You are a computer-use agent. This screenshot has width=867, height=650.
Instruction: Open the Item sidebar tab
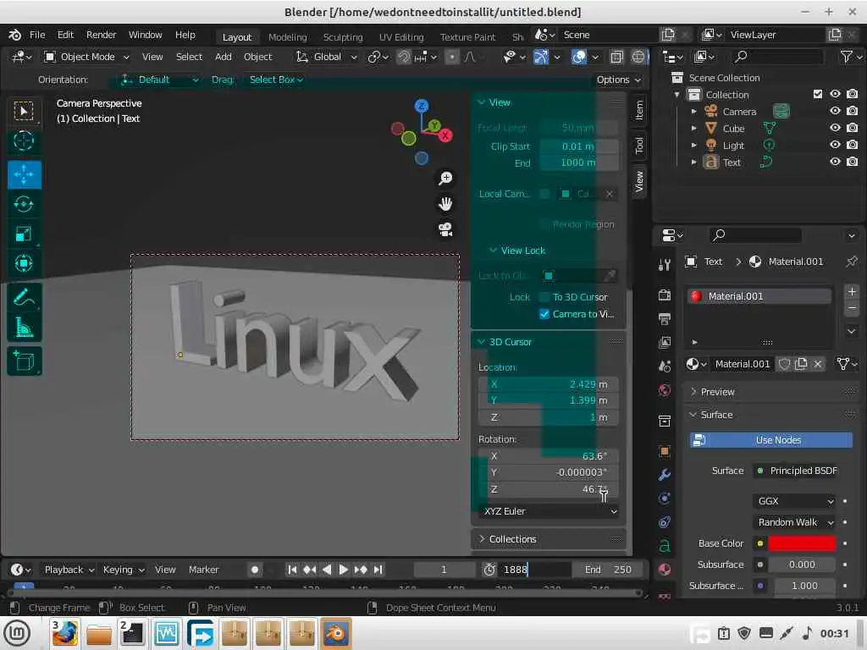click(x=639, y=109)
